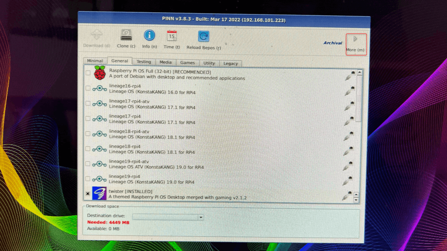447x251 pixels.
Task: Click the network source icon on lineage18-rpi4-atv row
Action: (348, 136)
